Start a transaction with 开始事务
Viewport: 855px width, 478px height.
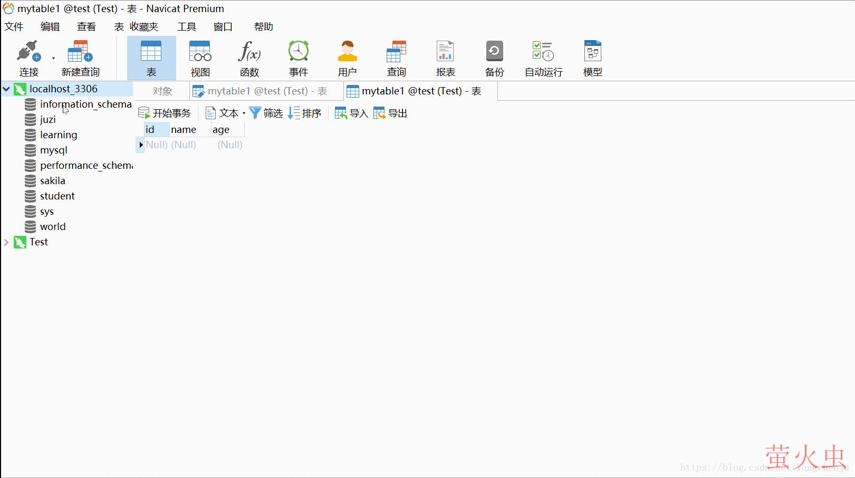[165, 112]
